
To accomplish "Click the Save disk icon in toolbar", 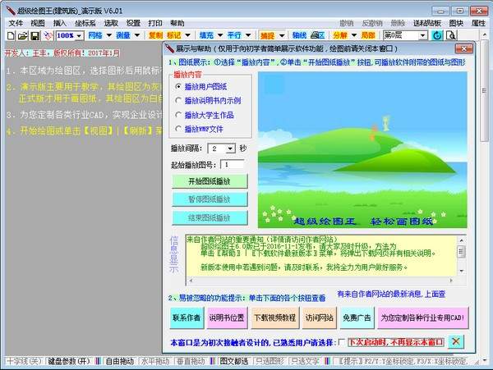I will coord(35,36).
